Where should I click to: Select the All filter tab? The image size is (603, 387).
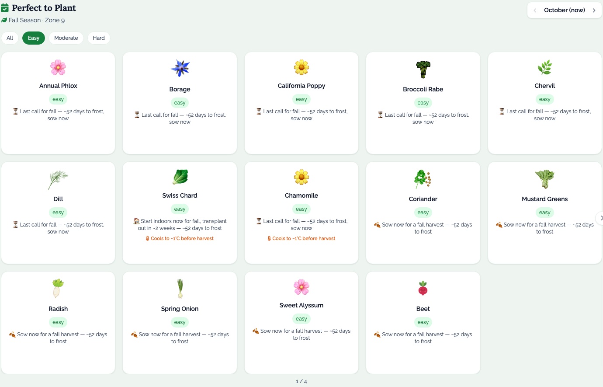coord(10,38)
